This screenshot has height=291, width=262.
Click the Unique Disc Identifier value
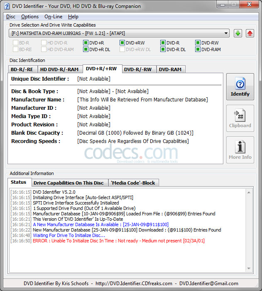(x=94, y=79)
